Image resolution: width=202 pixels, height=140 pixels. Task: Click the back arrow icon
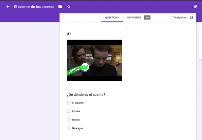tap(8, 7)
